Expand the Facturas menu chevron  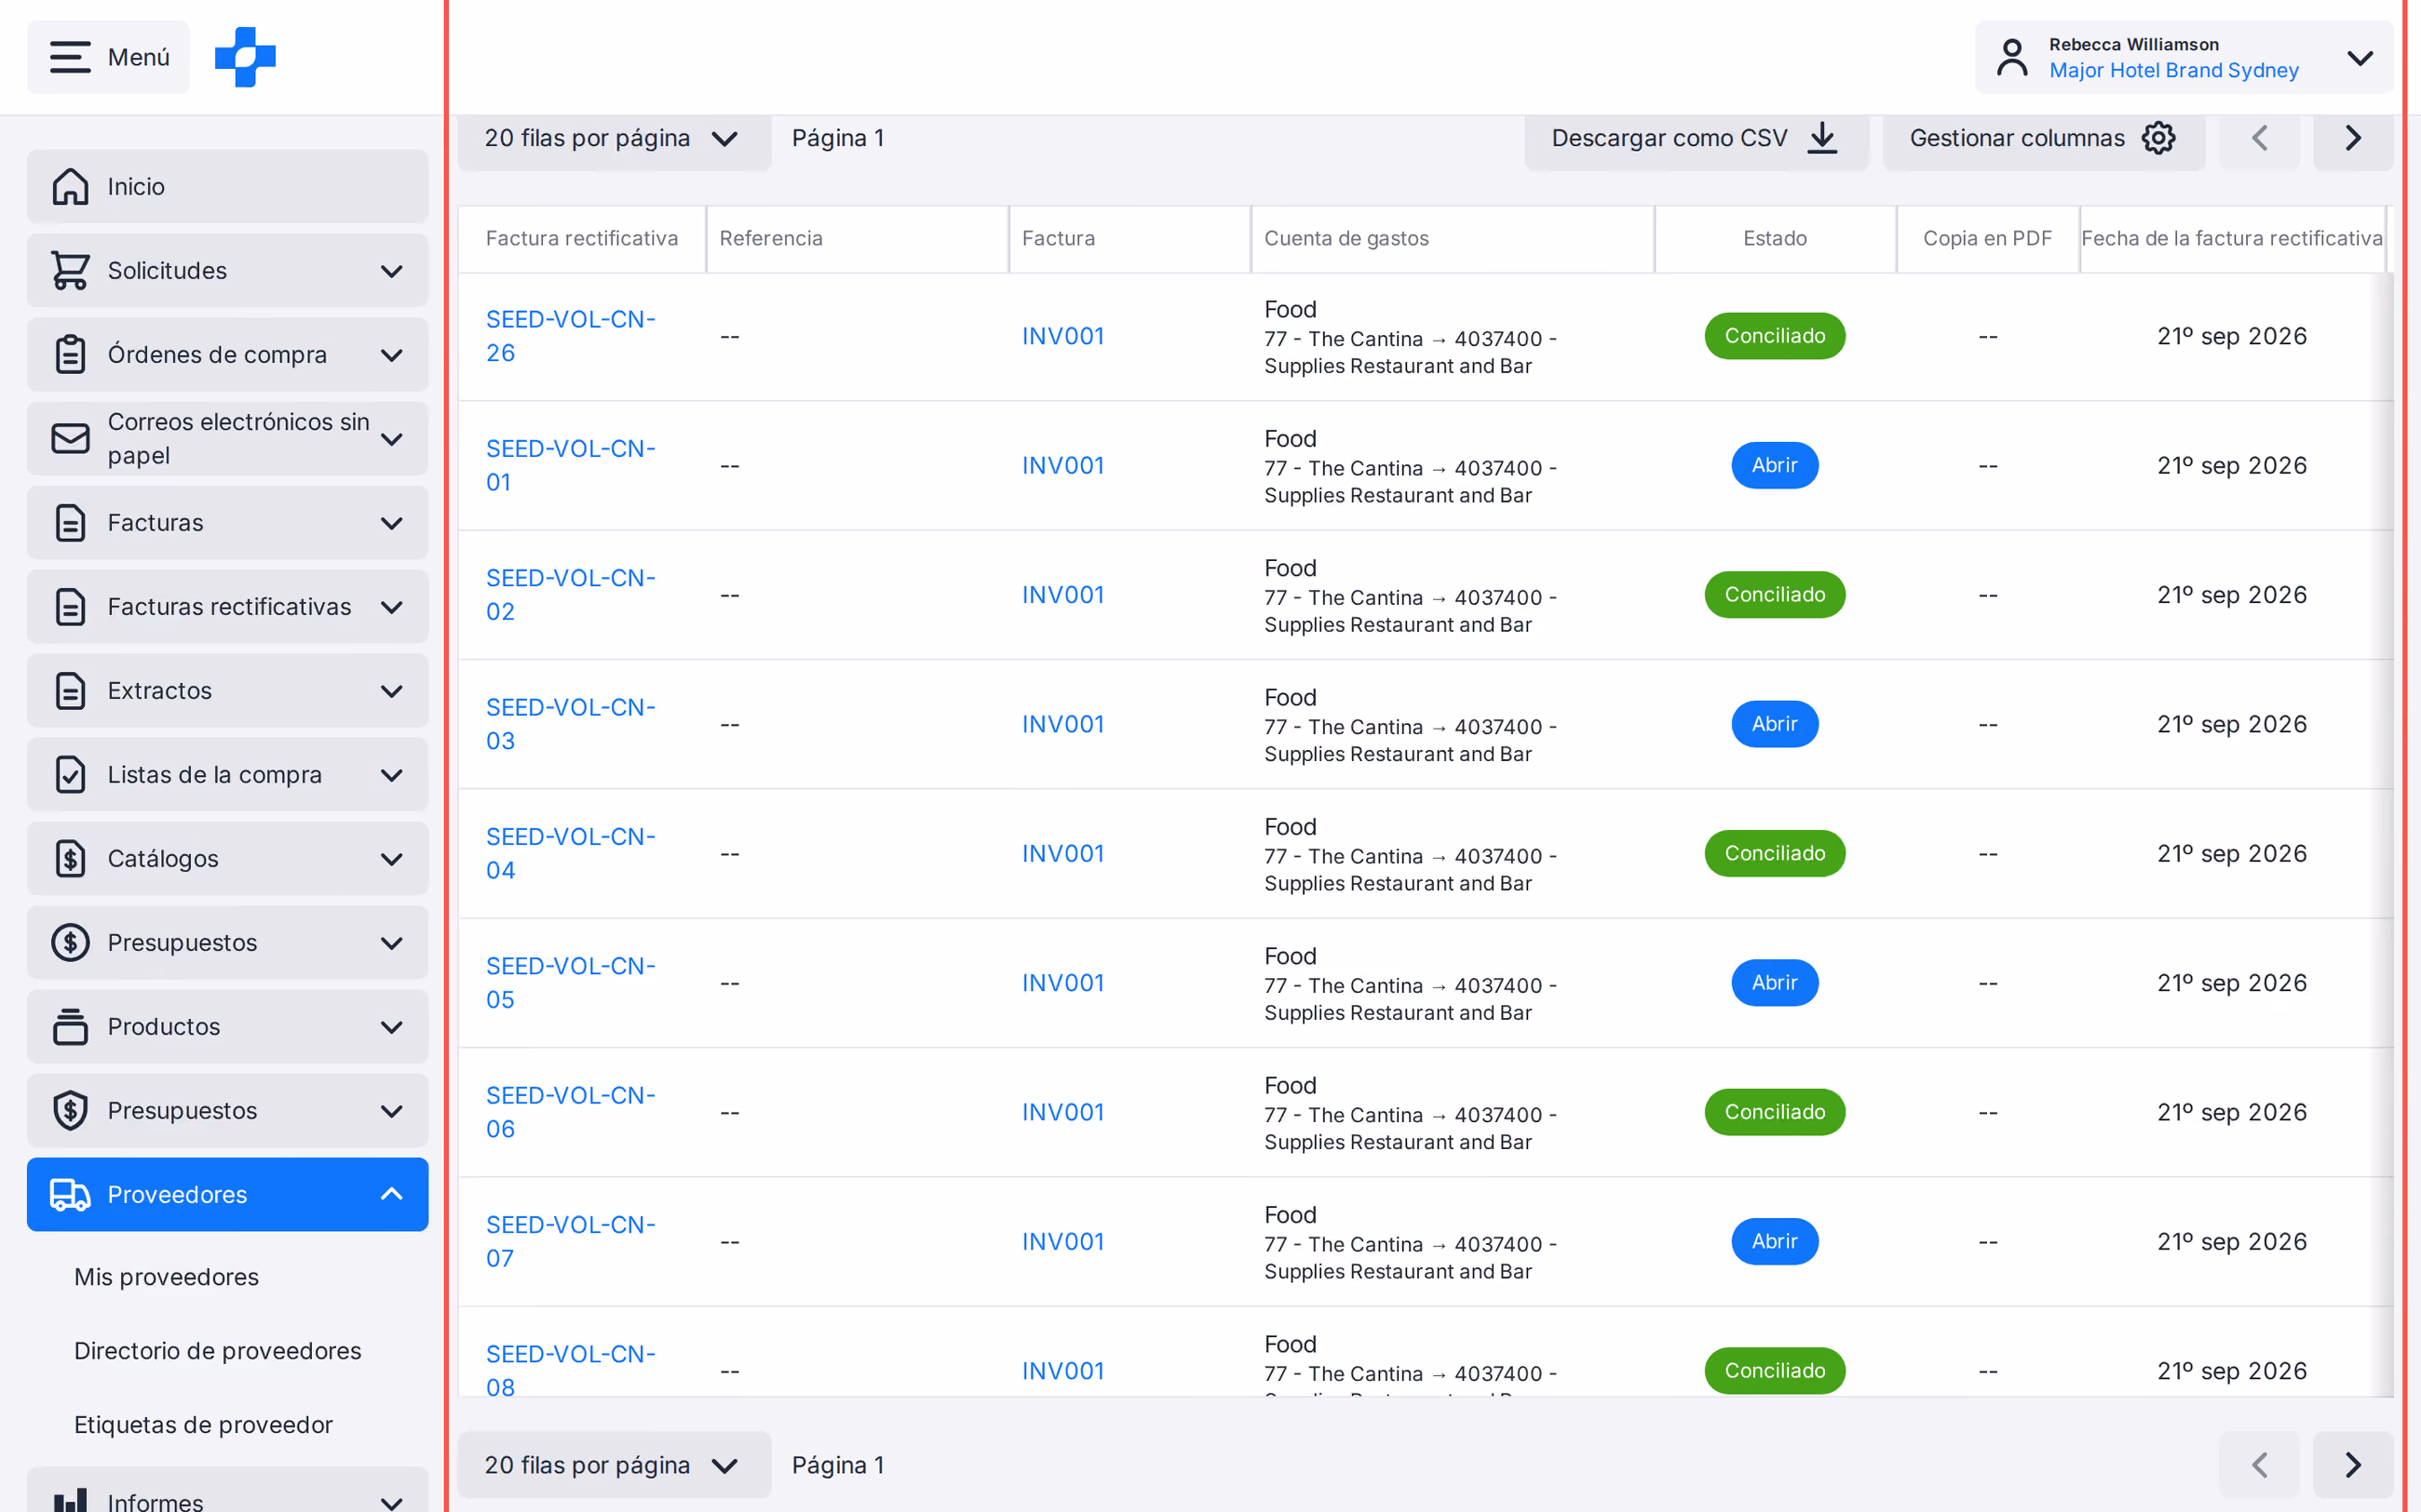392,522
